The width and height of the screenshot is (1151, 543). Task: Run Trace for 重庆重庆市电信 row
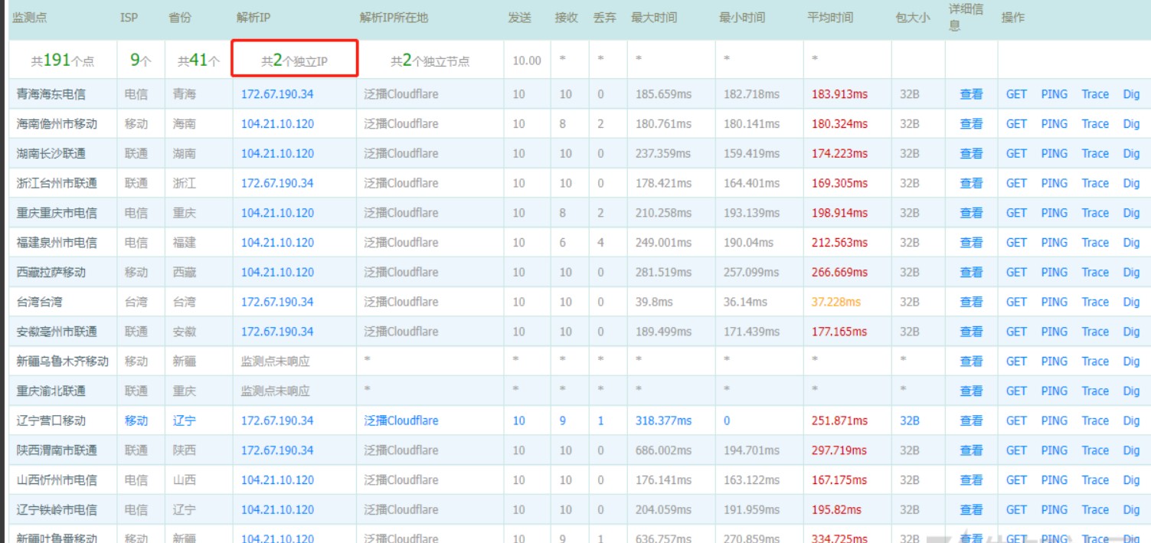point(1095,213)
